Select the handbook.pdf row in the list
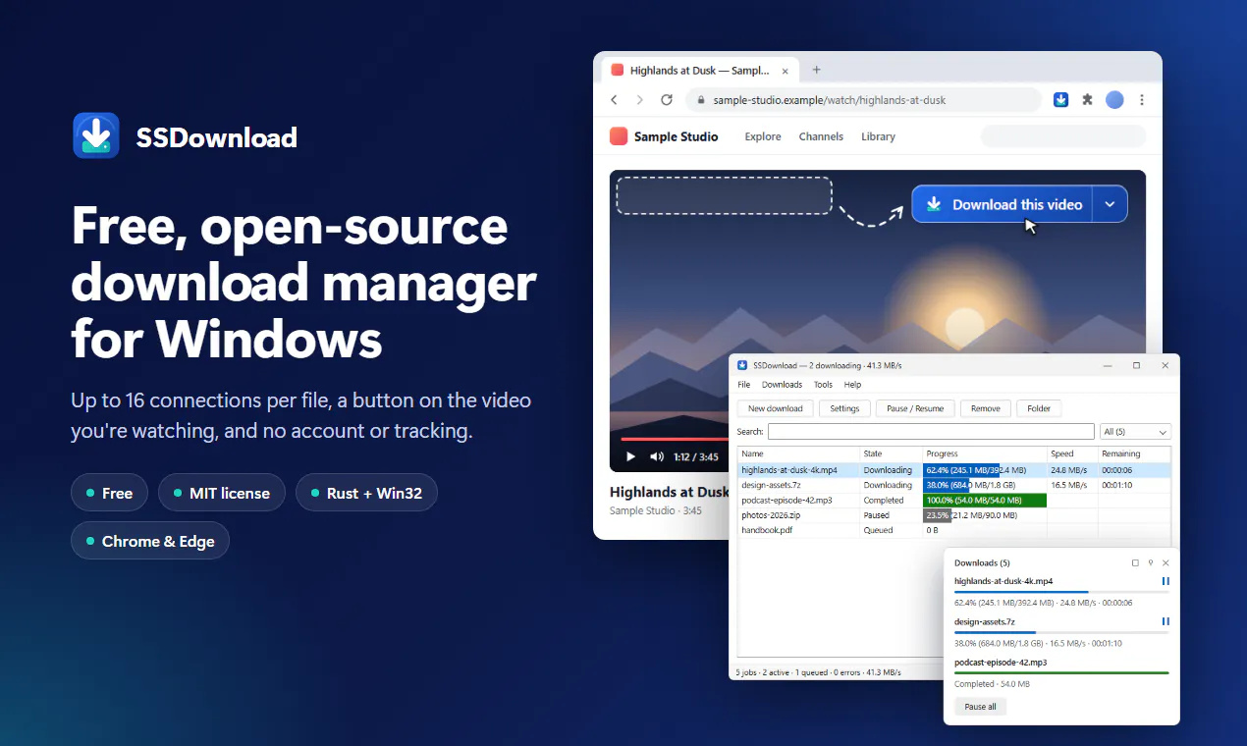1247x746 pixels. click(x=953, y=530)
